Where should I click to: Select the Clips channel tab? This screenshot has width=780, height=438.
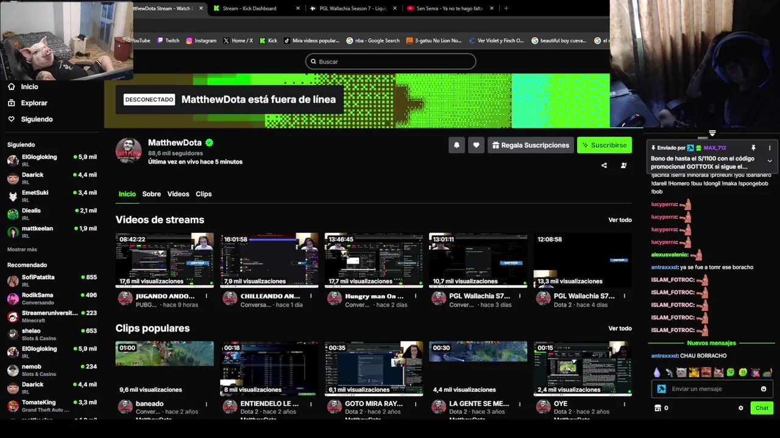click(x=204, y=194)
